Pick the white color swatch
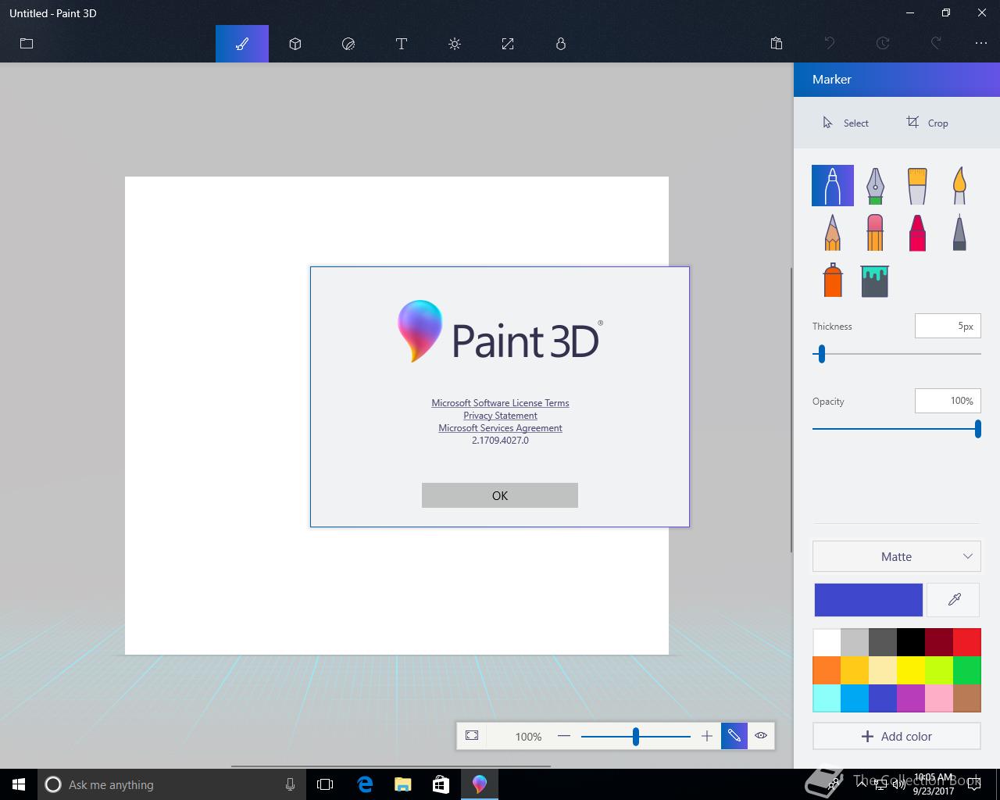The width and height of the screenshot is (1000, 800). [x=827, y=642]
